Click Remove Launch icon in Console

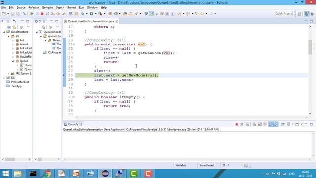242,124
